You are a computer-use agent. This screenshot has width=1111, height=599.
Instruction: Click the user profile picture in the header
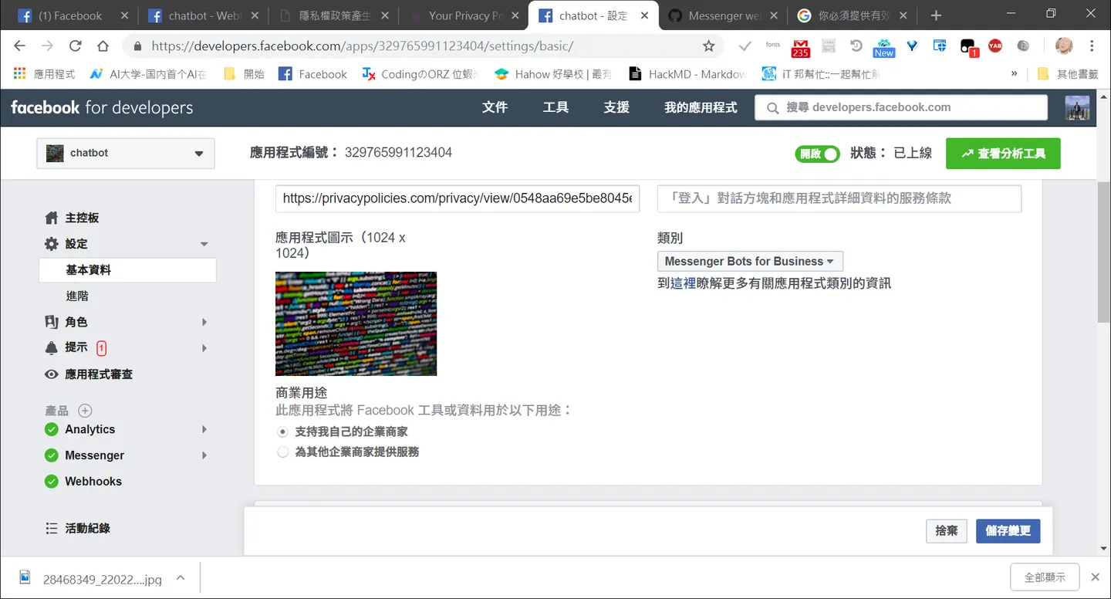pyautogui.click(x=1077, y=107)
